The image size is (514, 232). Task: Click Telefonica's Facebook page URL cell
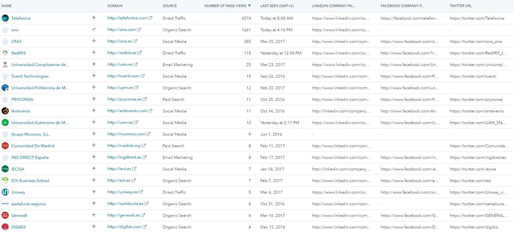click(x=410, y=19)
